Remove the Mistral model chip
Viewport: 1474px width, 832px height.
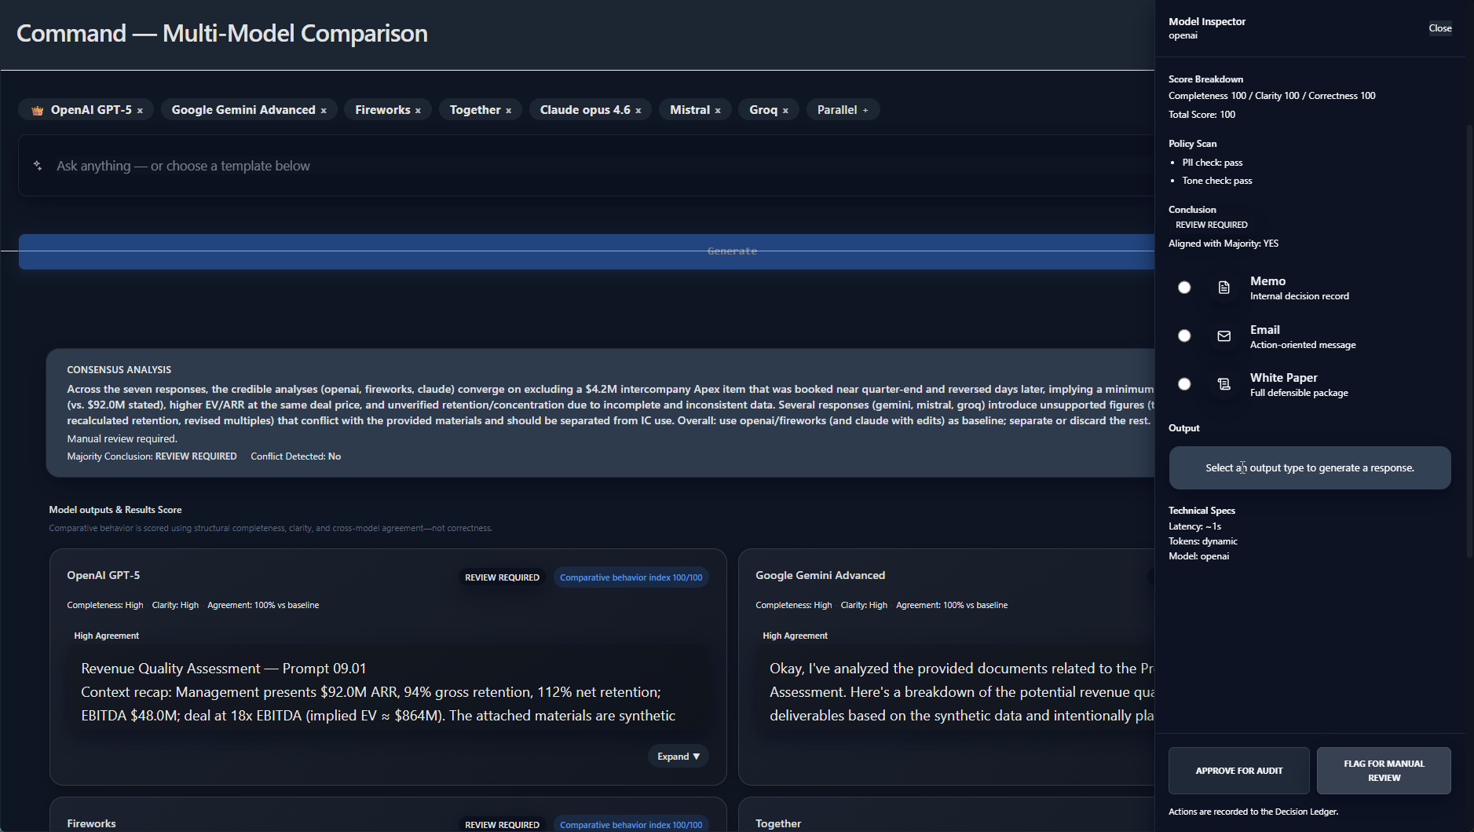click(718, 111)
